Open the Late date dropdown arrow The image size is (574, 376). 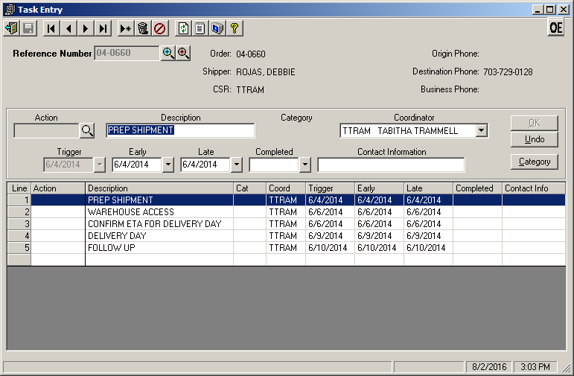237,165
